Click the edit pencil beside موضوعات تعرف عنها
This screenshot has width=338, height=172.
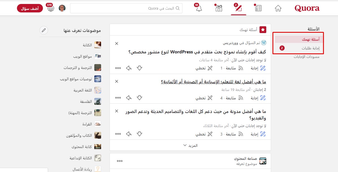(43, 30)
